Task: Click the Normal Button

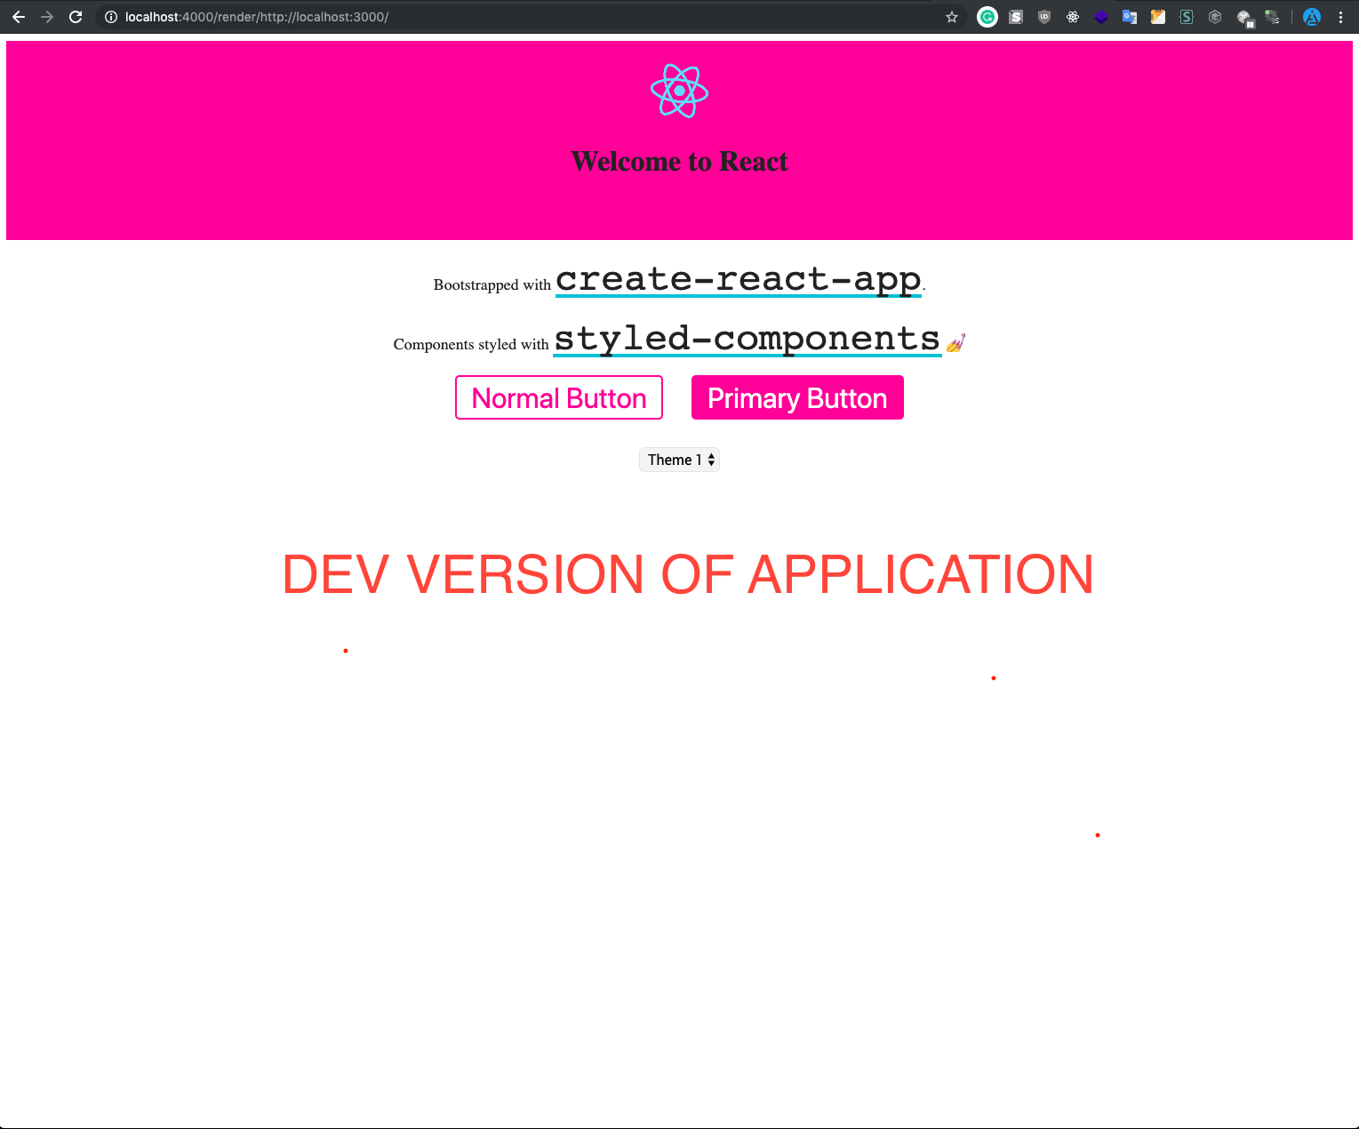Action: pyautogui.click(x=558, y=397)
